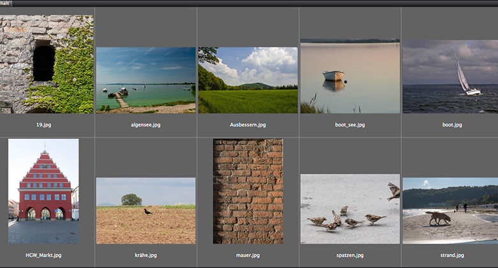
Task: Select the algensee.jpg lake thumbnail
Action: [x=146, y=80]
